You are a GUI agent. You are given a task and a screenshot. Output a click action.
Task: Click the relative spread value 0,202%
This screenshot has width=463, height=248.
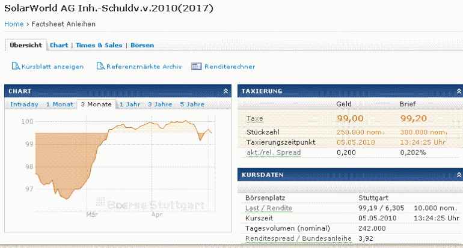pos(413,153)
